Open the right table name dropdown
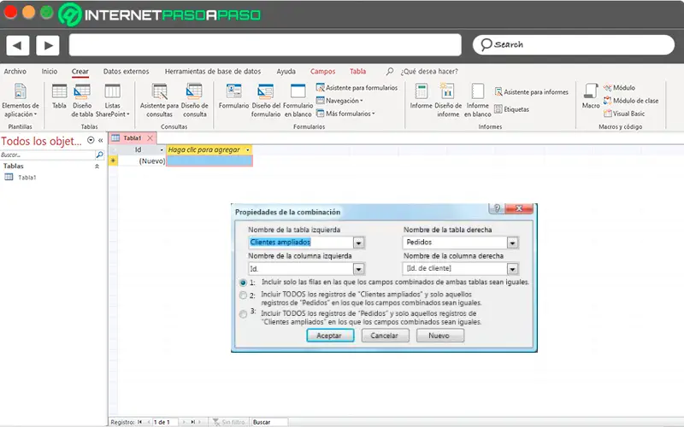 512,243
